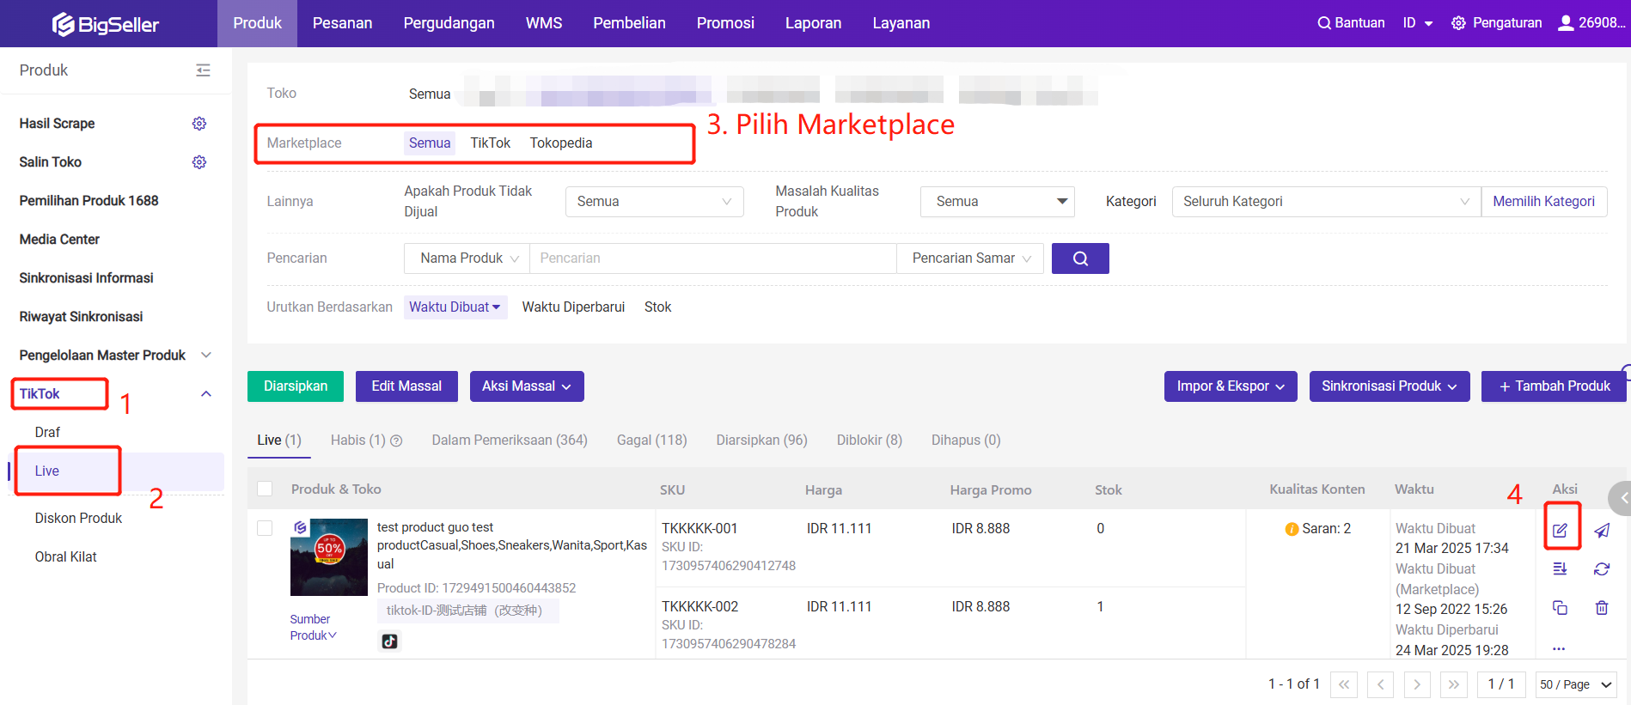Screen dimensions: 1631x705
Task: Sync the product with refresh icon
Action: 1602,568
